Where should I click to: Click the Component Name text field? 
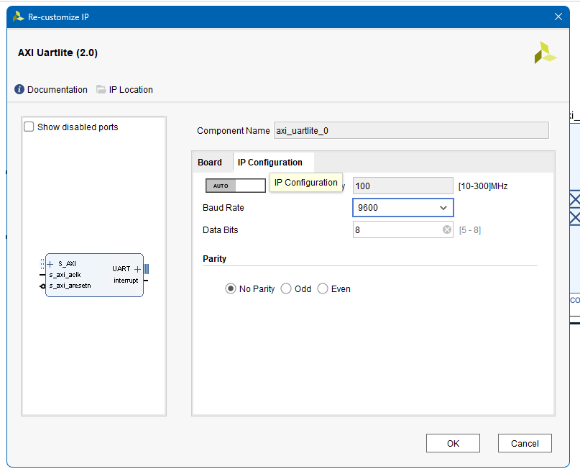pos(411,130)
